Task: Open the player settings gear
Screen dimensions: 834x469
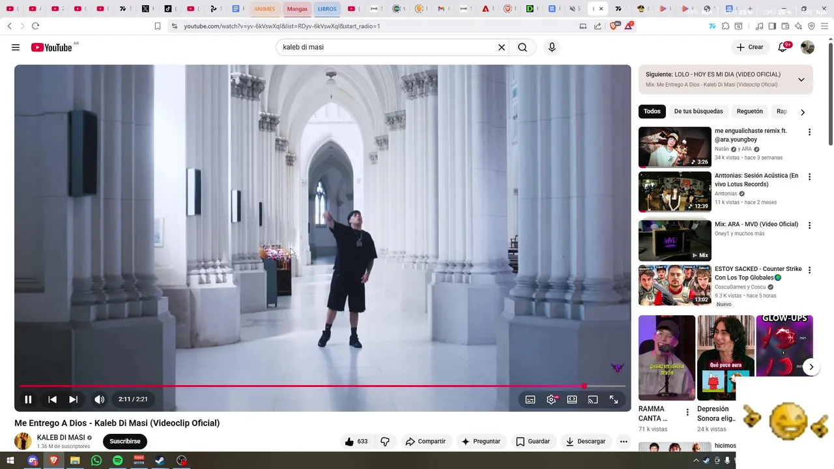Action: [551, 399]
